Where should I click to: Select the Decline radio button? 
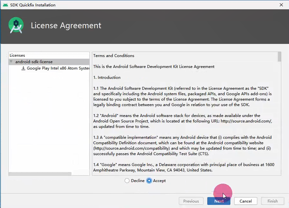click(127, 181)
